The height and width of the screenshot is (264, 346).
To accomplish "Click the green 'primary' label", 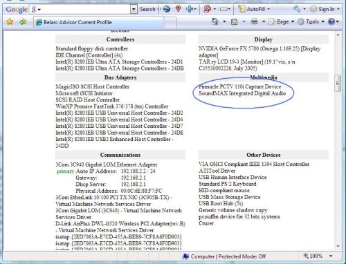I will coord(66,171).
